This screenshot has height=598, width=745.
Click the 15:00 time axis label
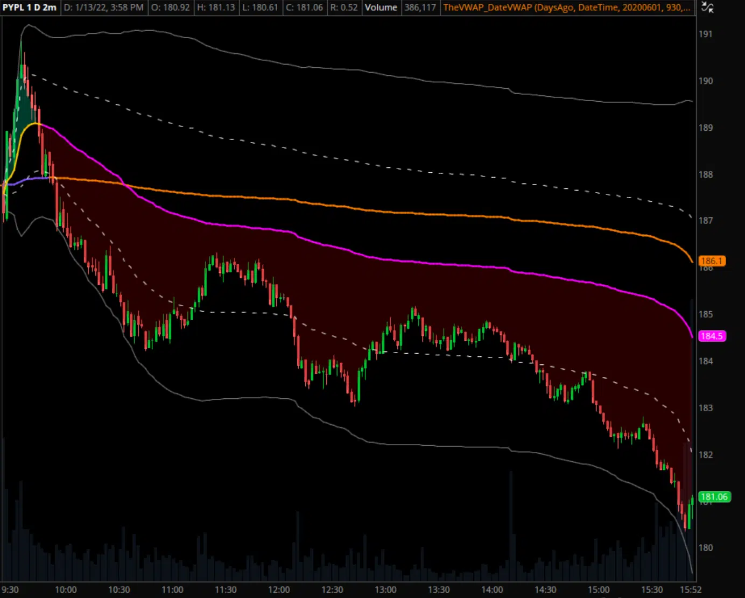(599, 590)
